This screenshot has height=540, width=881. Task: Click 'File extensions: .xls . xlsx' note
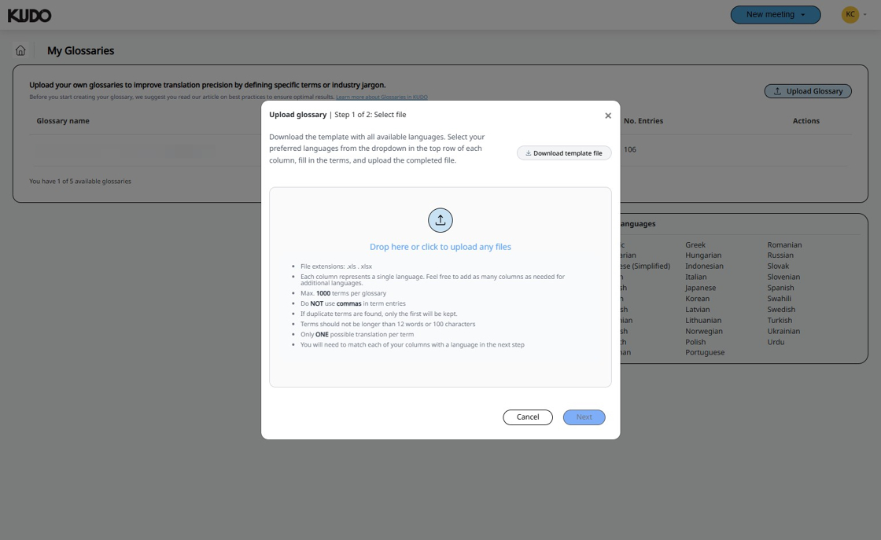point(336,266)
